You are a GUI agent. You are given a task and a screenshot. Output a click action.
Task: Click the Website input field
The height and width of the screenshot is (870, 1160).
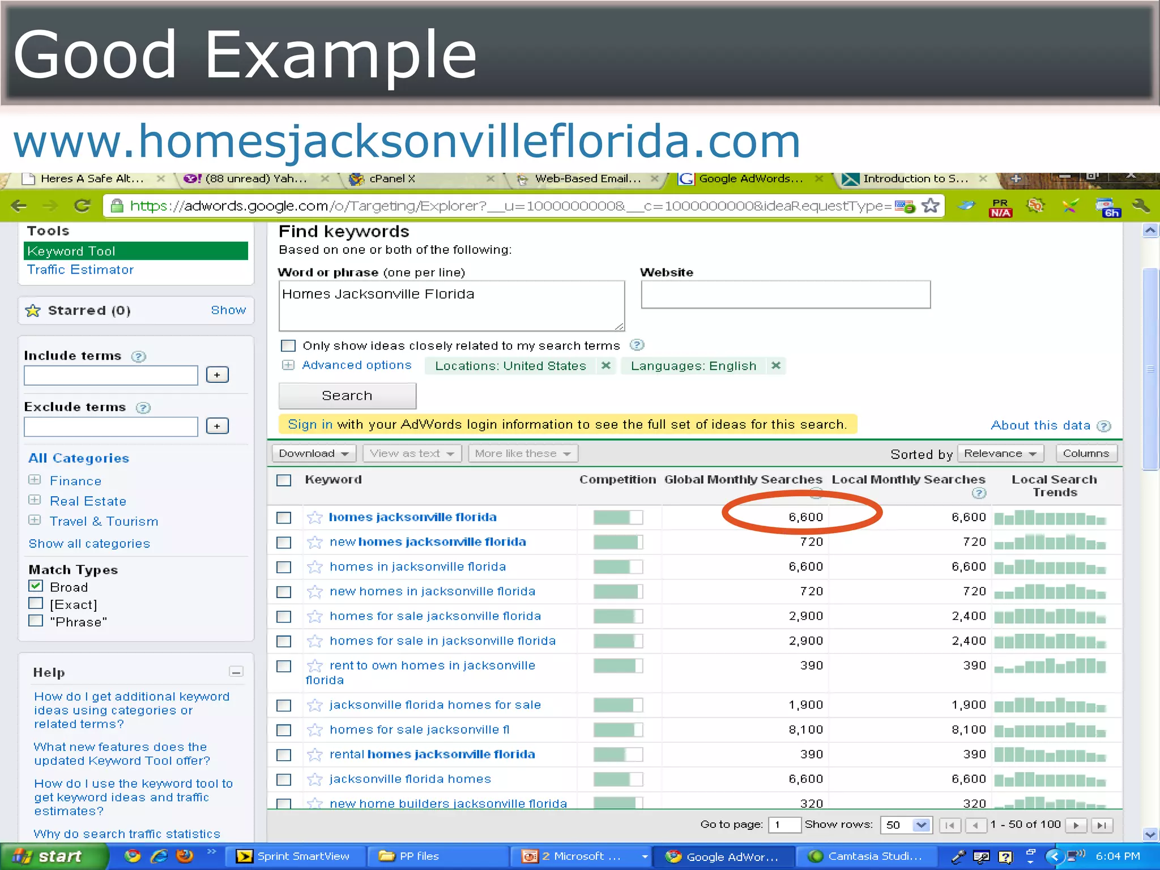click(x=786, y=295)
